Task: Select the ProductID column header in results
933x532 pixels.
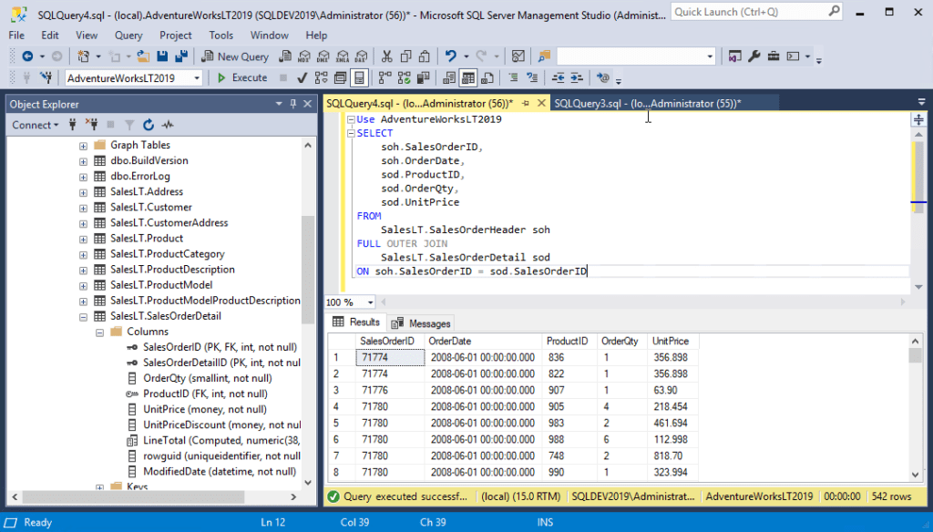Action: [x=567, y=341]
